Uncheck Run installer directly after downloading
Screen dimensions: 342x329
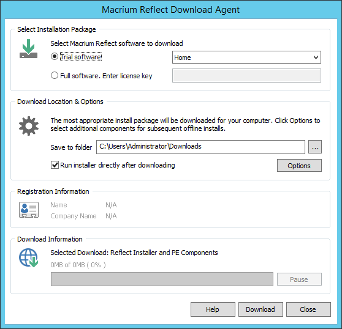click(55, 165)
